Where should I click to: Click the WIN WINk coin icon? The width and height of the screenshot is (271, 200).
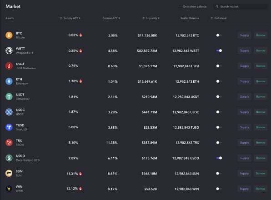[9, 189]
